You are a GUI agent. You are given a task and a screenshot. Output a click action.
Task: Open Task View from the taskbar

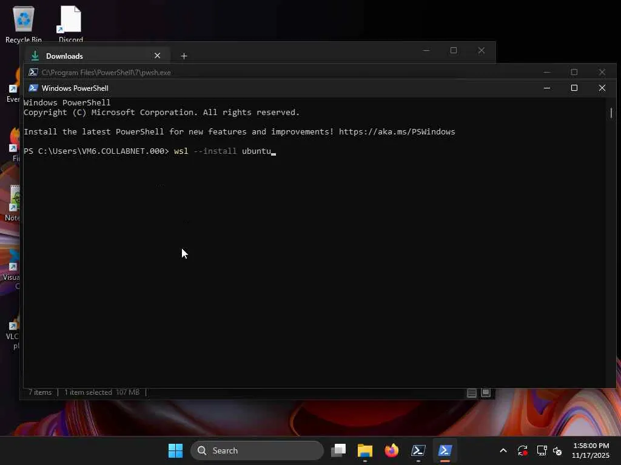pos(338,450)
